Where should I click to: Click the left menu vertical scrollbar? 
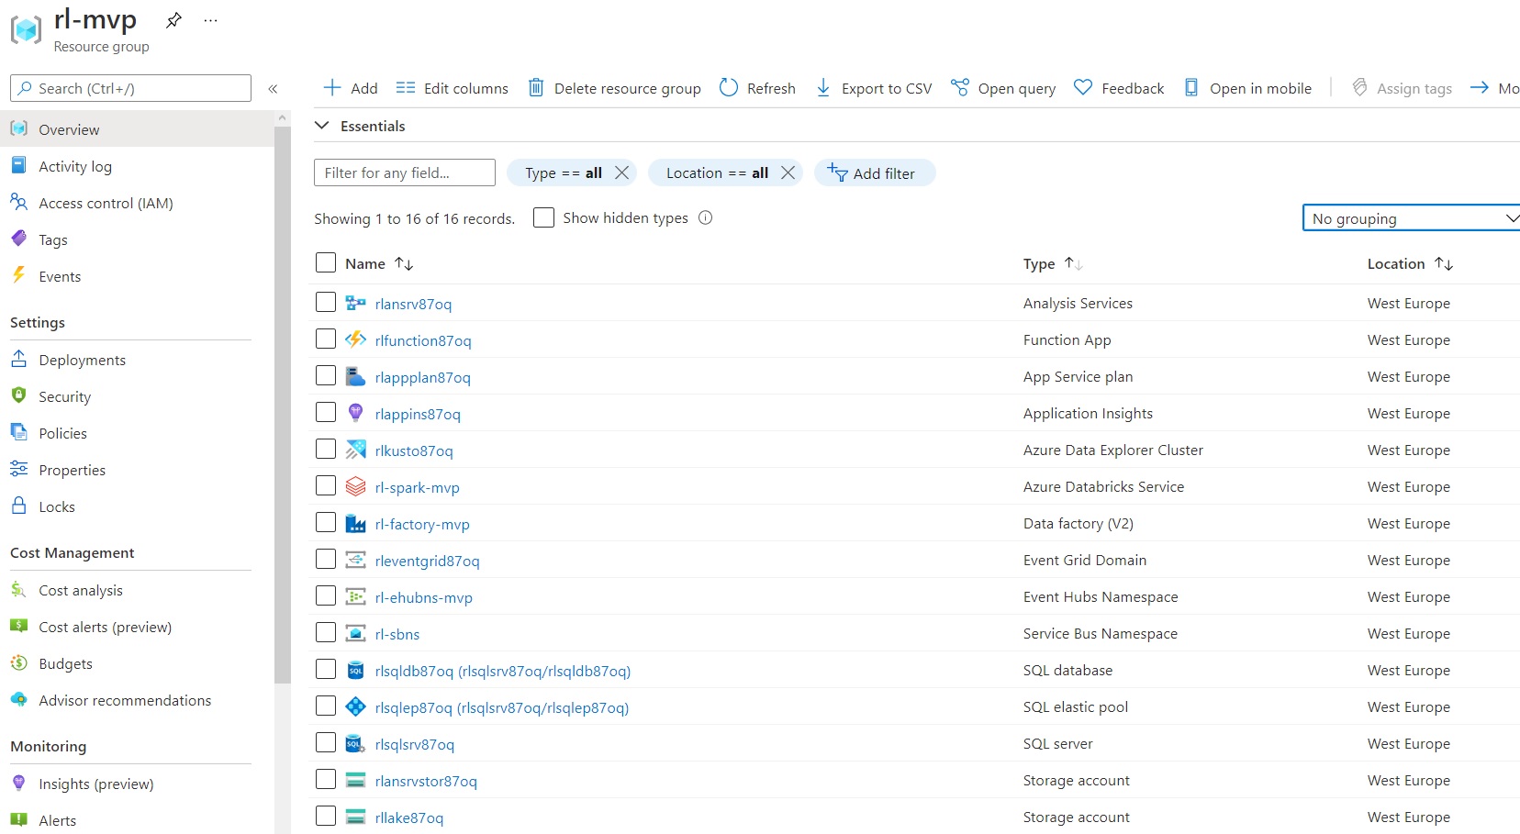point(283,404)
